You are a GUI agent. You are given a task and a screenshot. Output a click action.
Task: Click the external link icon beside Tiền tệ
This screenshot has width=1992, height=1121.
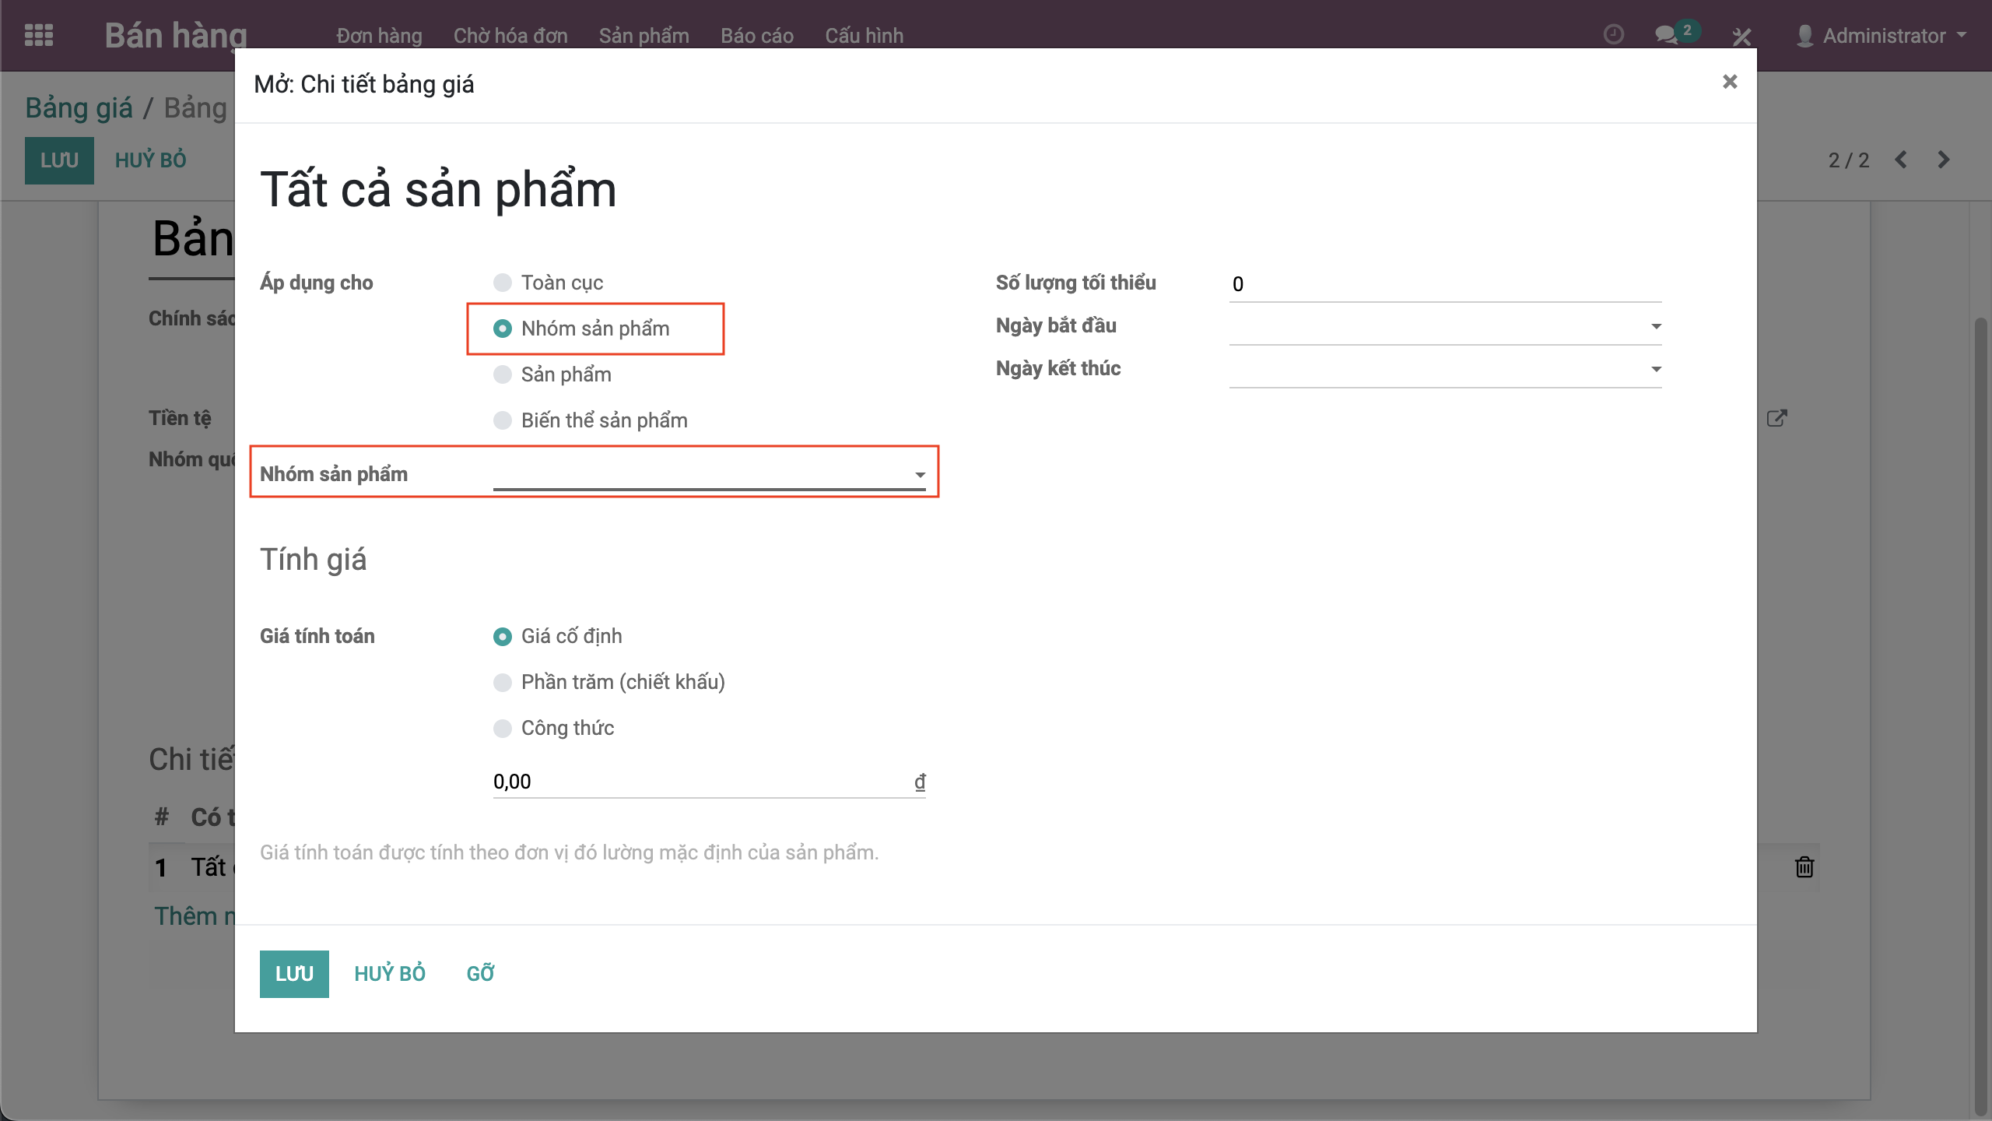1776,418
